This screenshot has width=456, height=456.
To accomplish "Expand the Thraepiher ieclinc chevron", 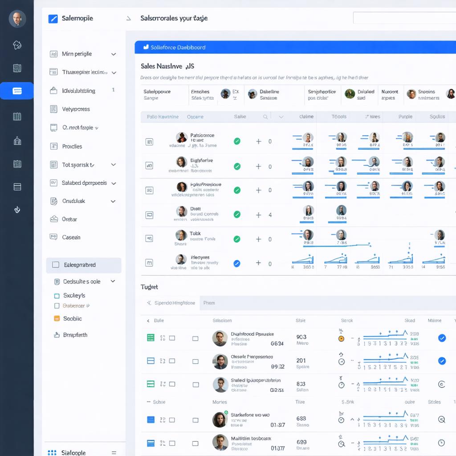I will (x=114, y=73).
